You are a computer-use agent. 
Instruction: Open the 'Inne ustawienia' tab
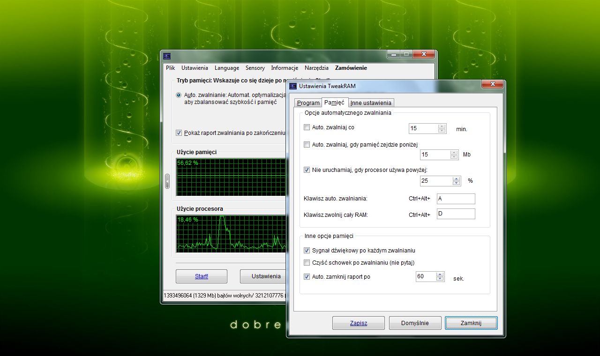click(371, 103)
